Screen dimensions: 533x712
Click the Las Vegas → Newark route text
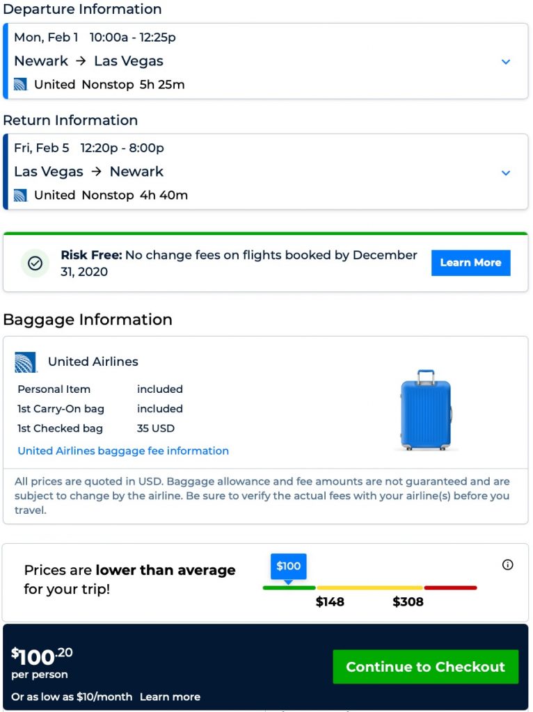[x=88, y=172]
